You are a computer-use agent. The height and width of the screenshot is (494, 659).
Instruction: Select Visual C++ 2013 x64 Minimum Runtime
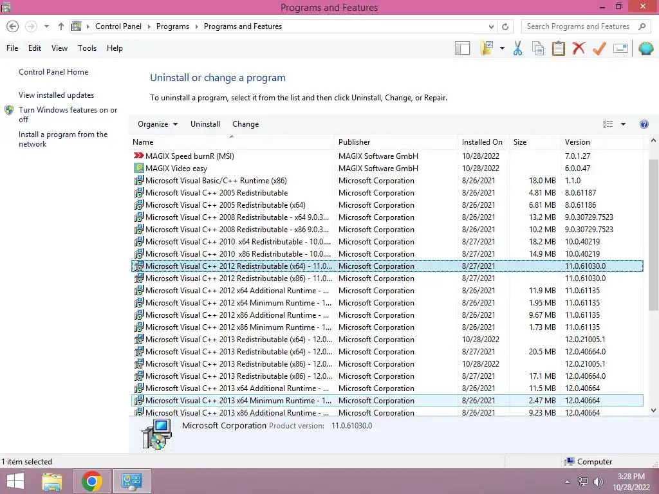pyautogui.click(x=387, y=400)
